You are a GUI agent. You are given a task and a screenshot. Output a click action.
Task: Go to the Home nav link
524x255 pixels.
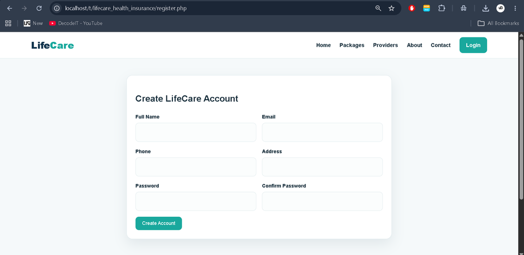click(x=323, y=45)
